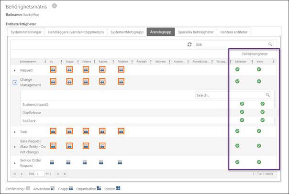Collapse the Change Management row
The width and height of the screenshot is (289, 194).
[14, 82]
